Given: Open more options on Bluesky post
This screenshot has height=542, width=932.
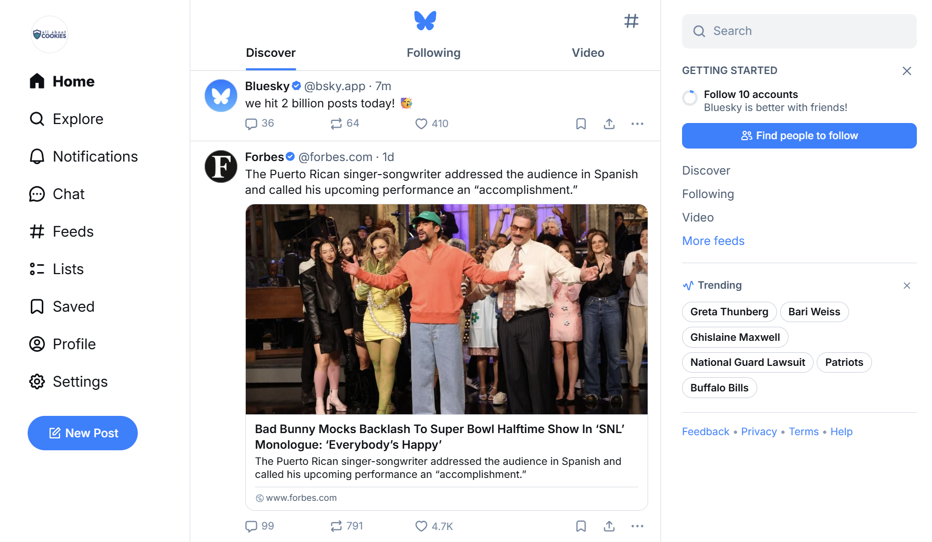Looking at the screenshot, I should coord(637,124).
